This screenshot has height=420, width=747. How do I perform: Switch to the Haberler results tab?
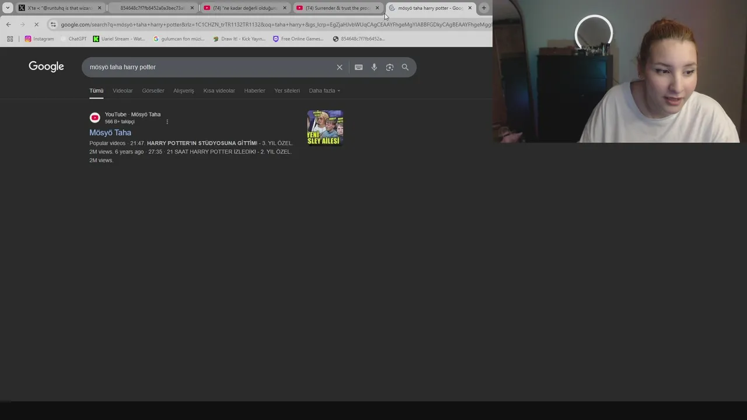pos(254,90)
